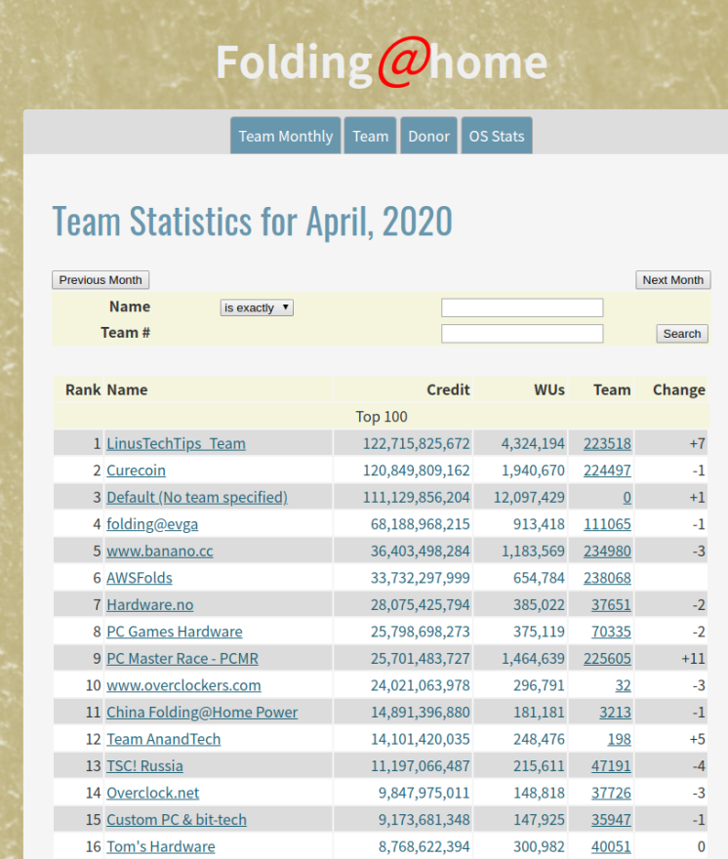Select credit value 68,188,968,215
The height and width of the screenshot is (859, 728).
point(421,524)
